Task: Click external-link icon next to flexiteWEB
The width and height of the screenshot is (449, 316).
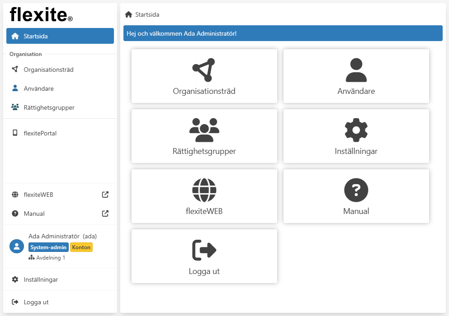Action: (105, 195)
